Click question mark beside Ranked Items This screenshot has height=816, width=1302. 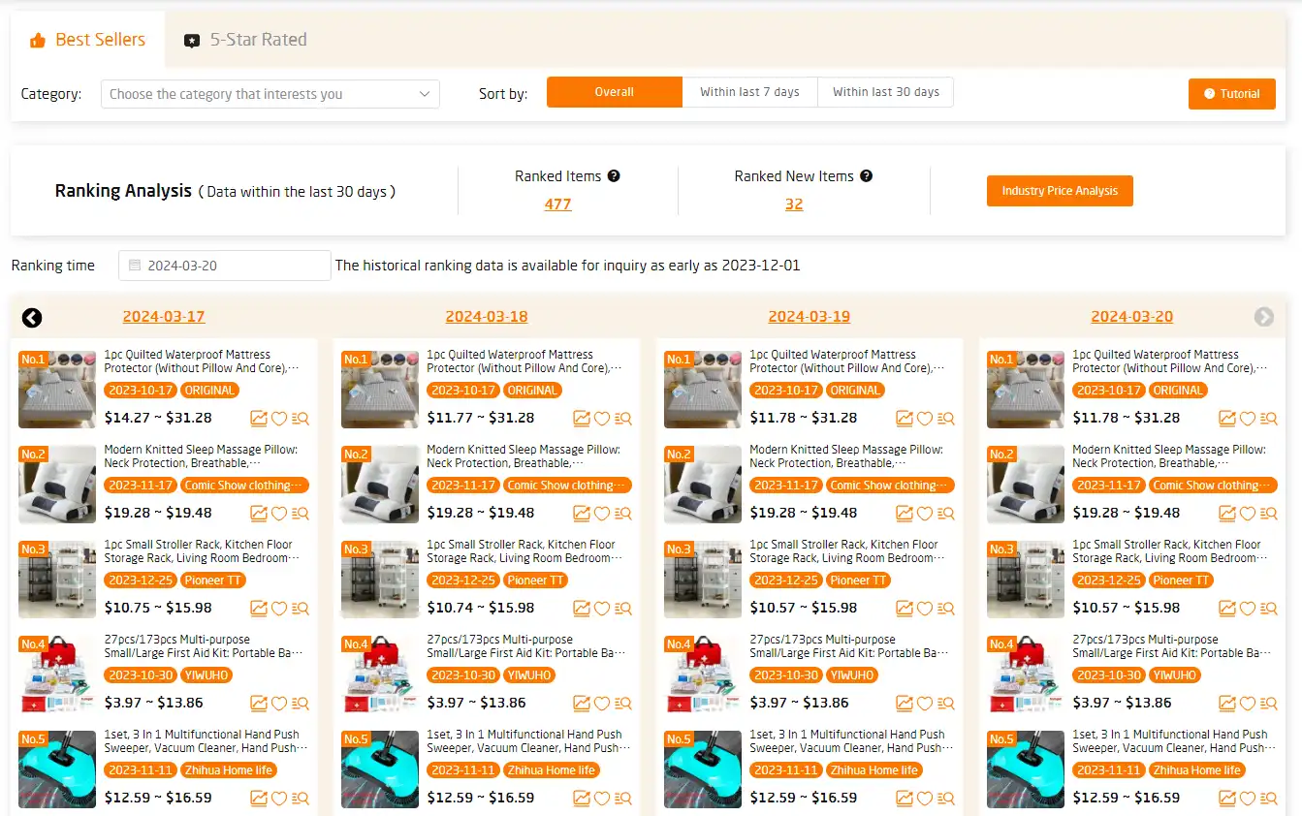614,176
